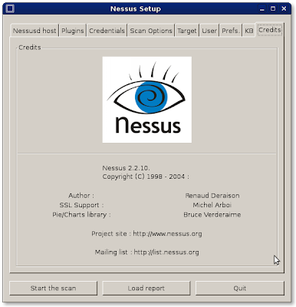Go to the Scan Options tab
The image size is (296, 307).
point(151,31)
